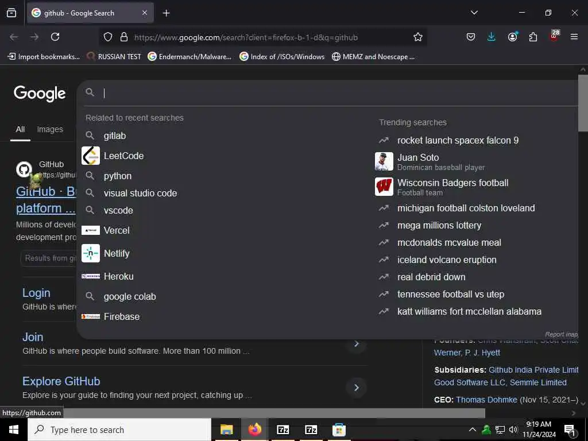Switch to the Images search tab

tap(50, 129)
